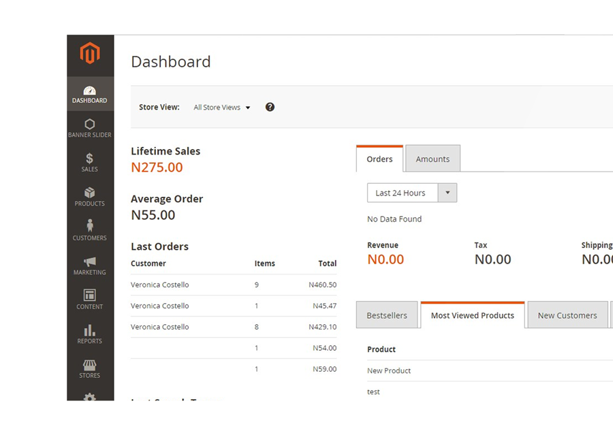Image resolution: width=613 pixels, height=429 pixels.
Task: Click the Average Order N55.00 value
Action: tap(153, 215)
